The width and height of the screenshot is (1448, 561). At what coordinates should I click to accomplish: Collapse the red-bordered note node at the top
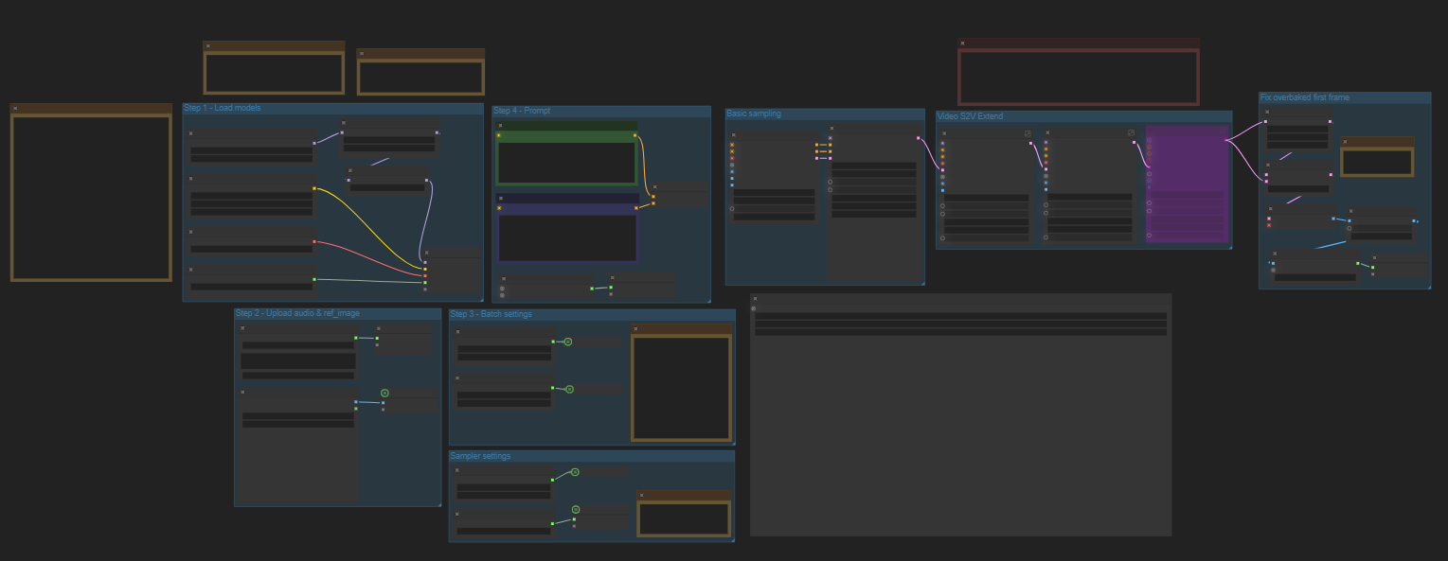point(962,44)
